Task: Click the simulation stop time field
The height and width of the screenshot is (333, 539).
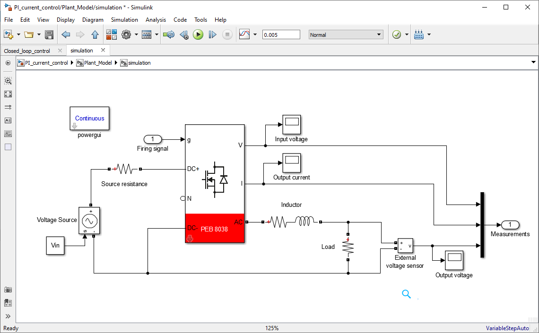Action: (281, 34)
